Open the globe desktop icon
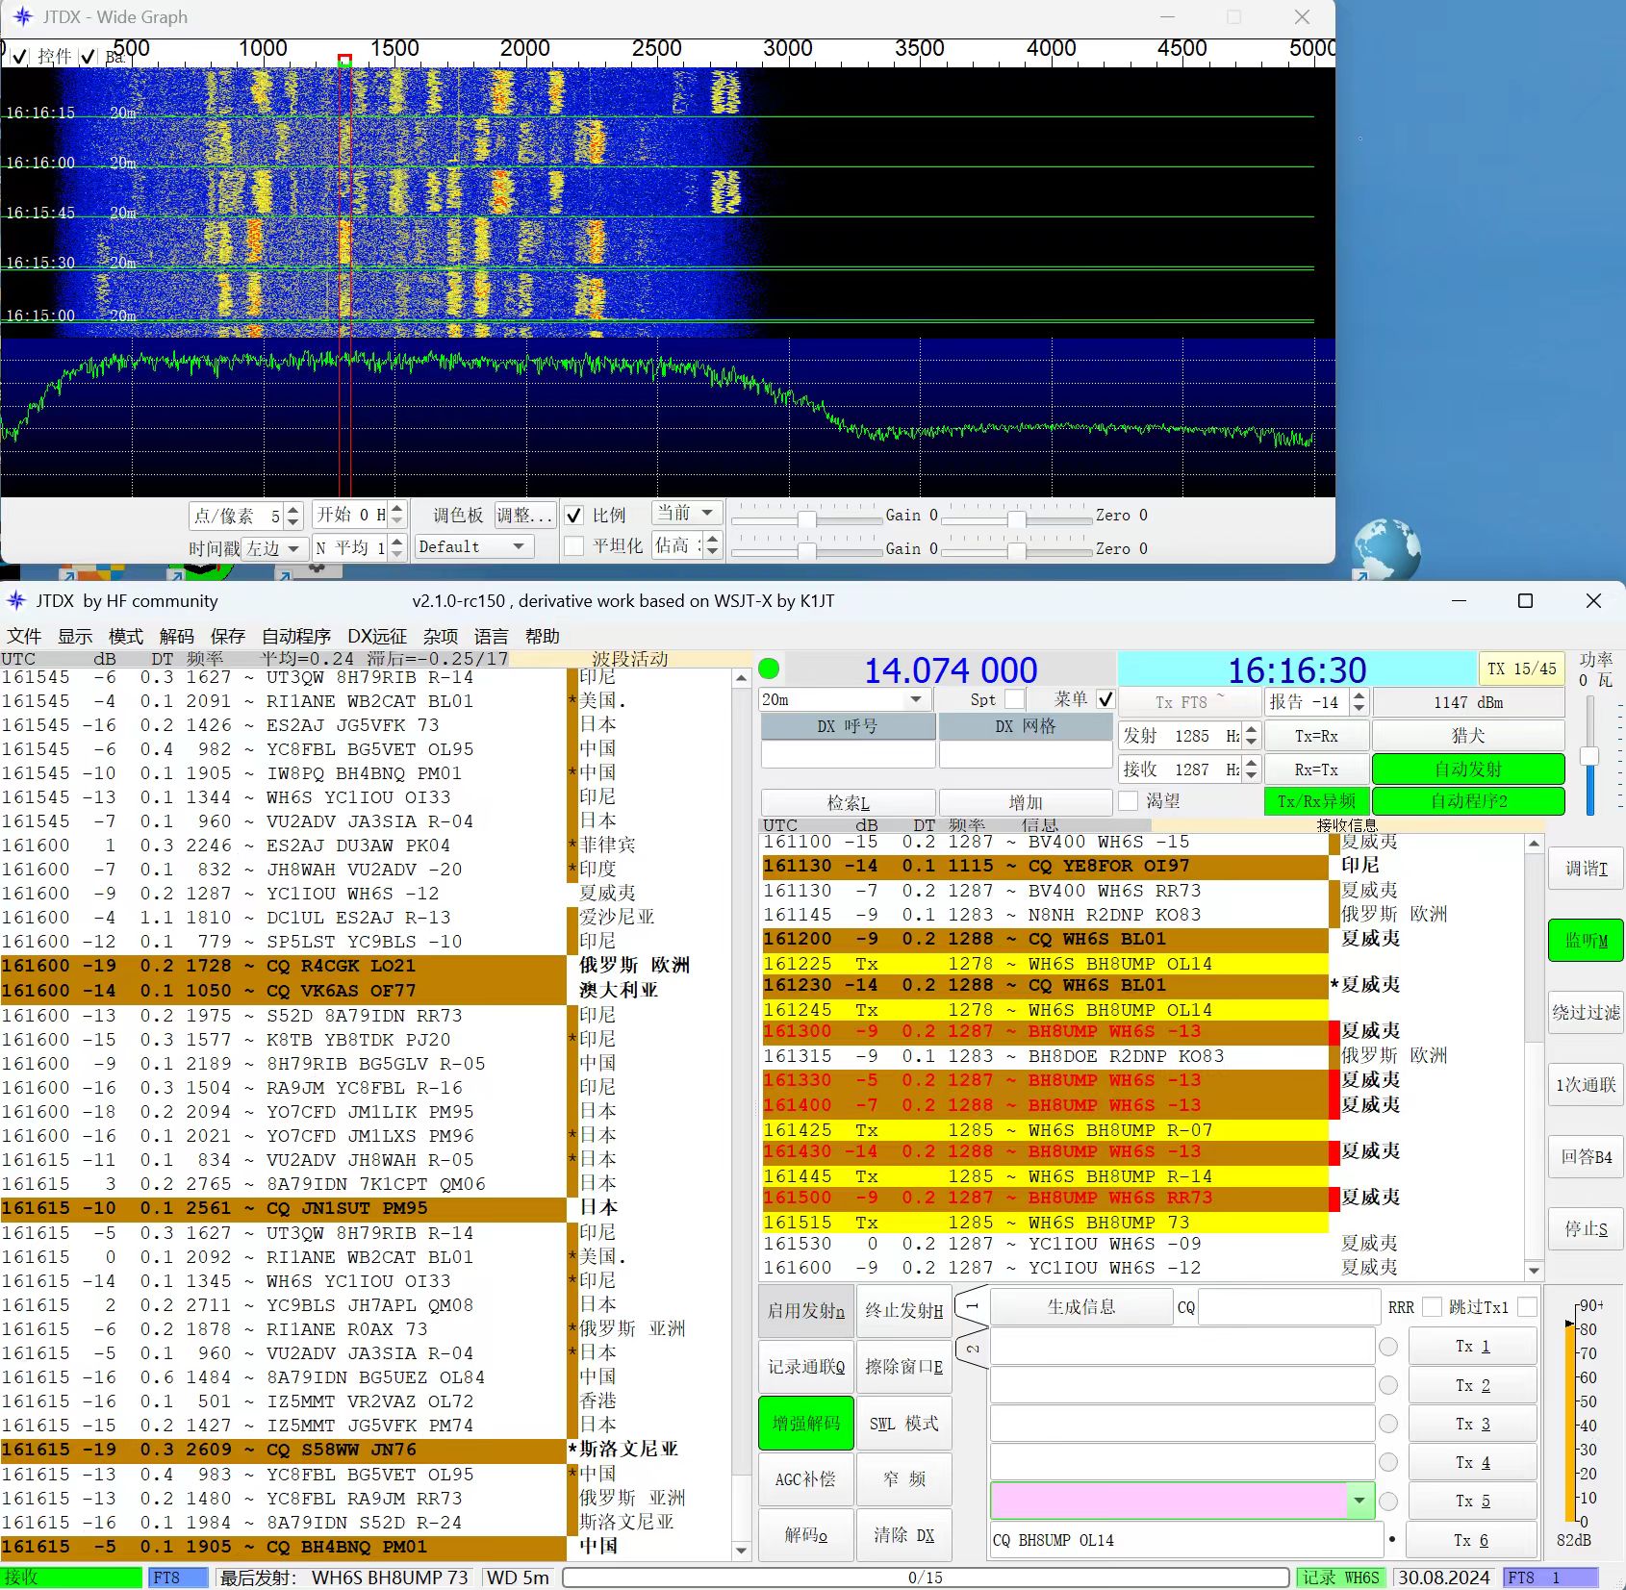Viewport: 1626px width, 1590px height. pyautogui.click(x=1386, y=549)
